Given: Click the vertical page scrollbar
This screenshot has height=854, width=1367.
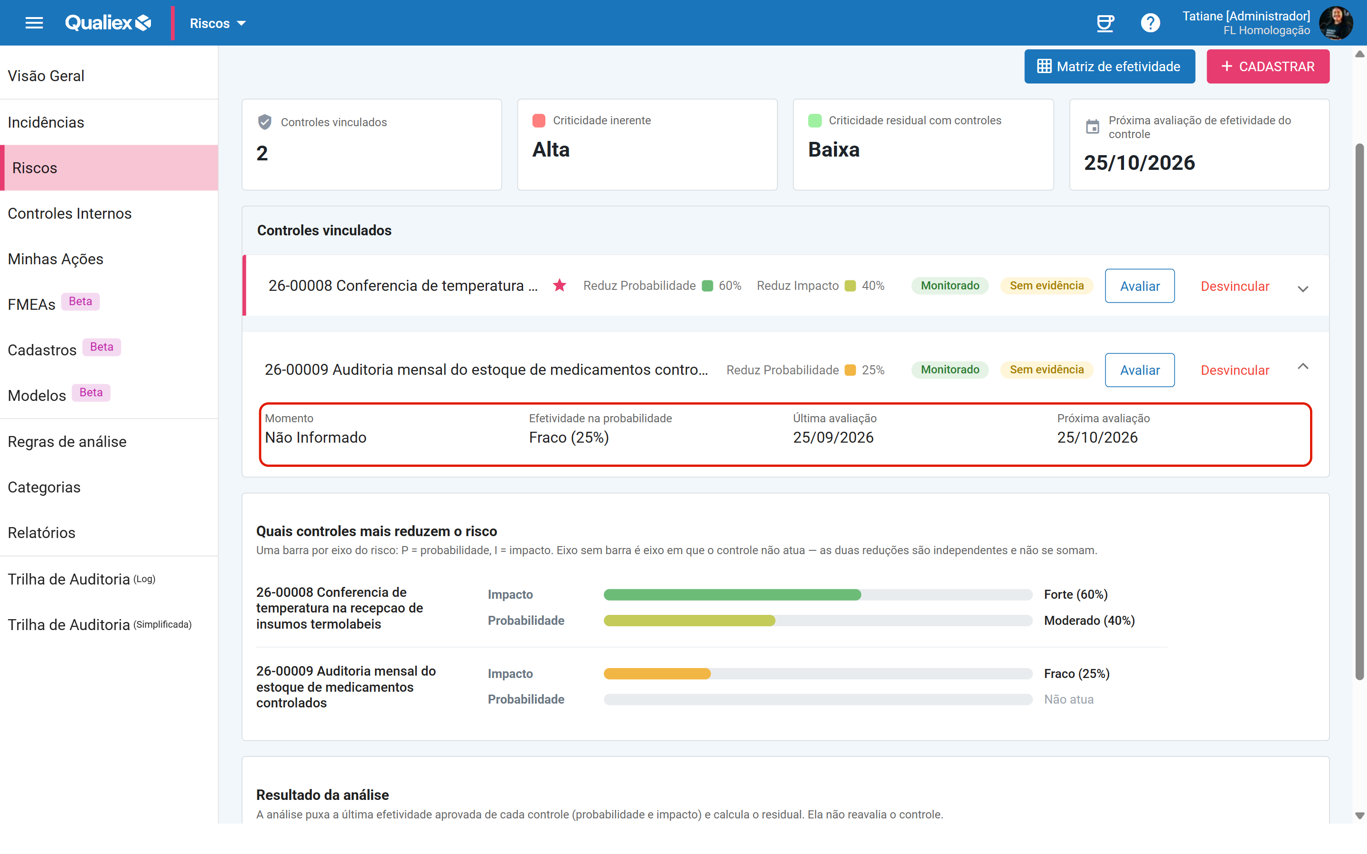Looking at the screenshot, I should point(1360,412).
